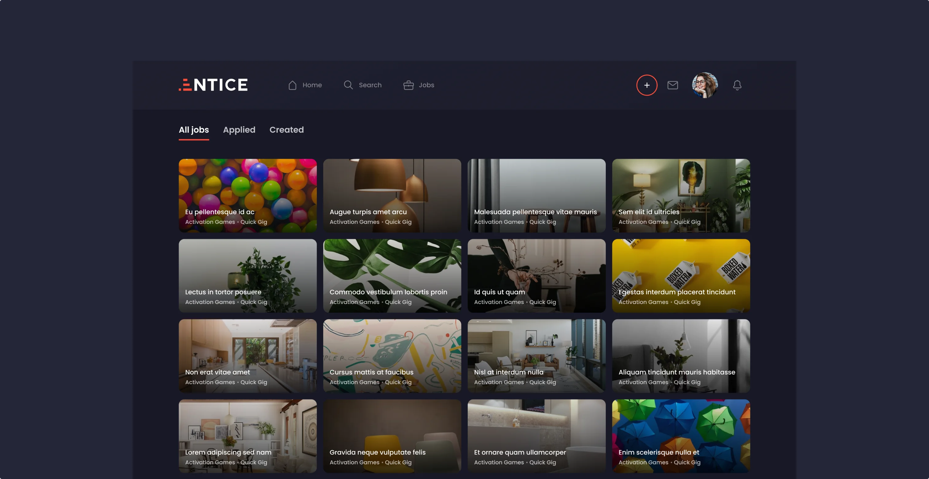Open the Eu pellentesque id ac job card
Screen dimensions: 929x479
(247, 195)
